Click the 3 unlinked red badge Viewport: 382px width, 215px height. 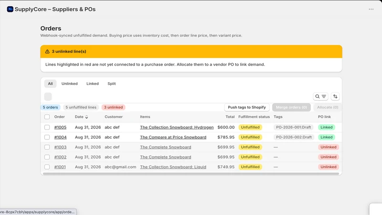[114, 107]
